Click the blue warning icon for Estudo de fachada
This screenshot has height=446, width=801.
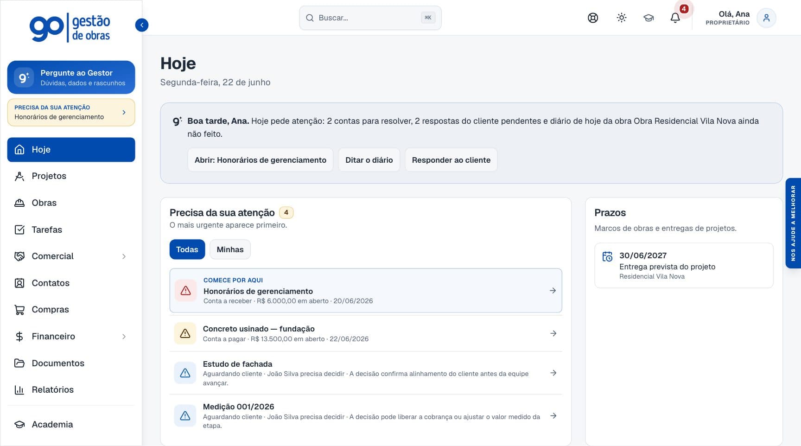[x=185, y=373]
